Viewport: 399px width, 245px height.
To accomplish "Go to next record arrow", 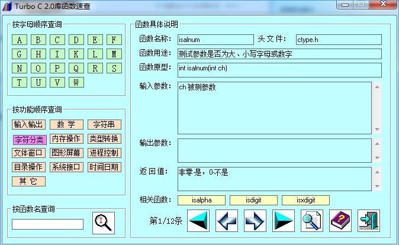I will coord(255,221).
